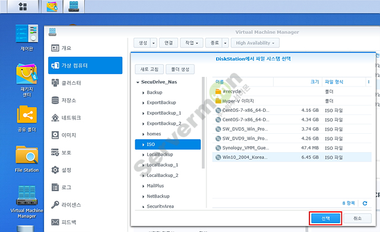Select the NetBackup folder
This screenshot has width=380, height=232.
tap(167, 196)
